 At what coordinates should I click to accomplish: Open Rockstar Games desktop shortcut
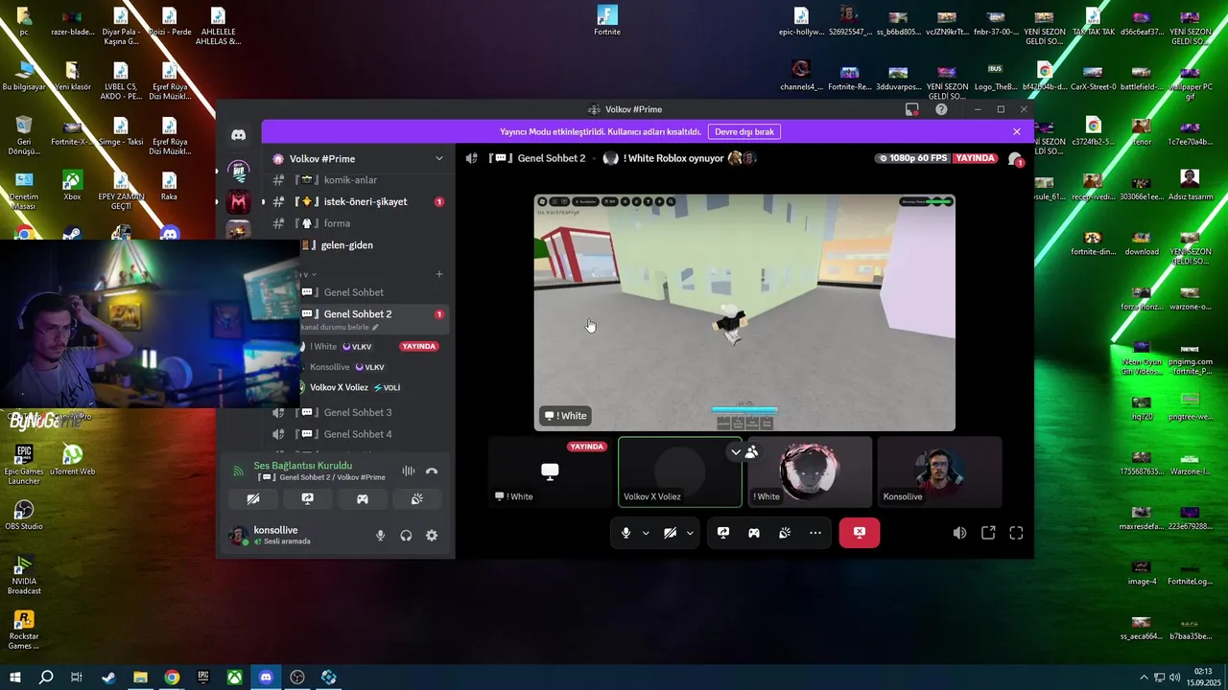[24, 629]
